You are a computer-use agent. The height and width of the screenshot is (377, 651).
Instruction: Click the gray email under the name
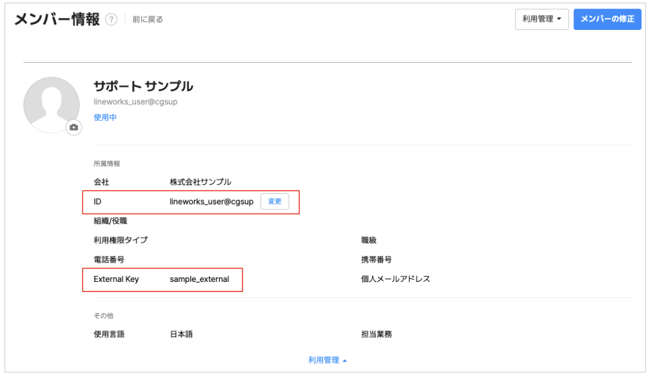[x=135, y=102]
